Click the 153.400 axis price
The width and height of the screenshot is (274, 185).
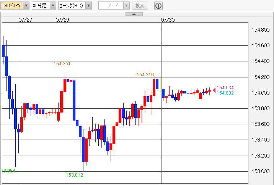261,140
